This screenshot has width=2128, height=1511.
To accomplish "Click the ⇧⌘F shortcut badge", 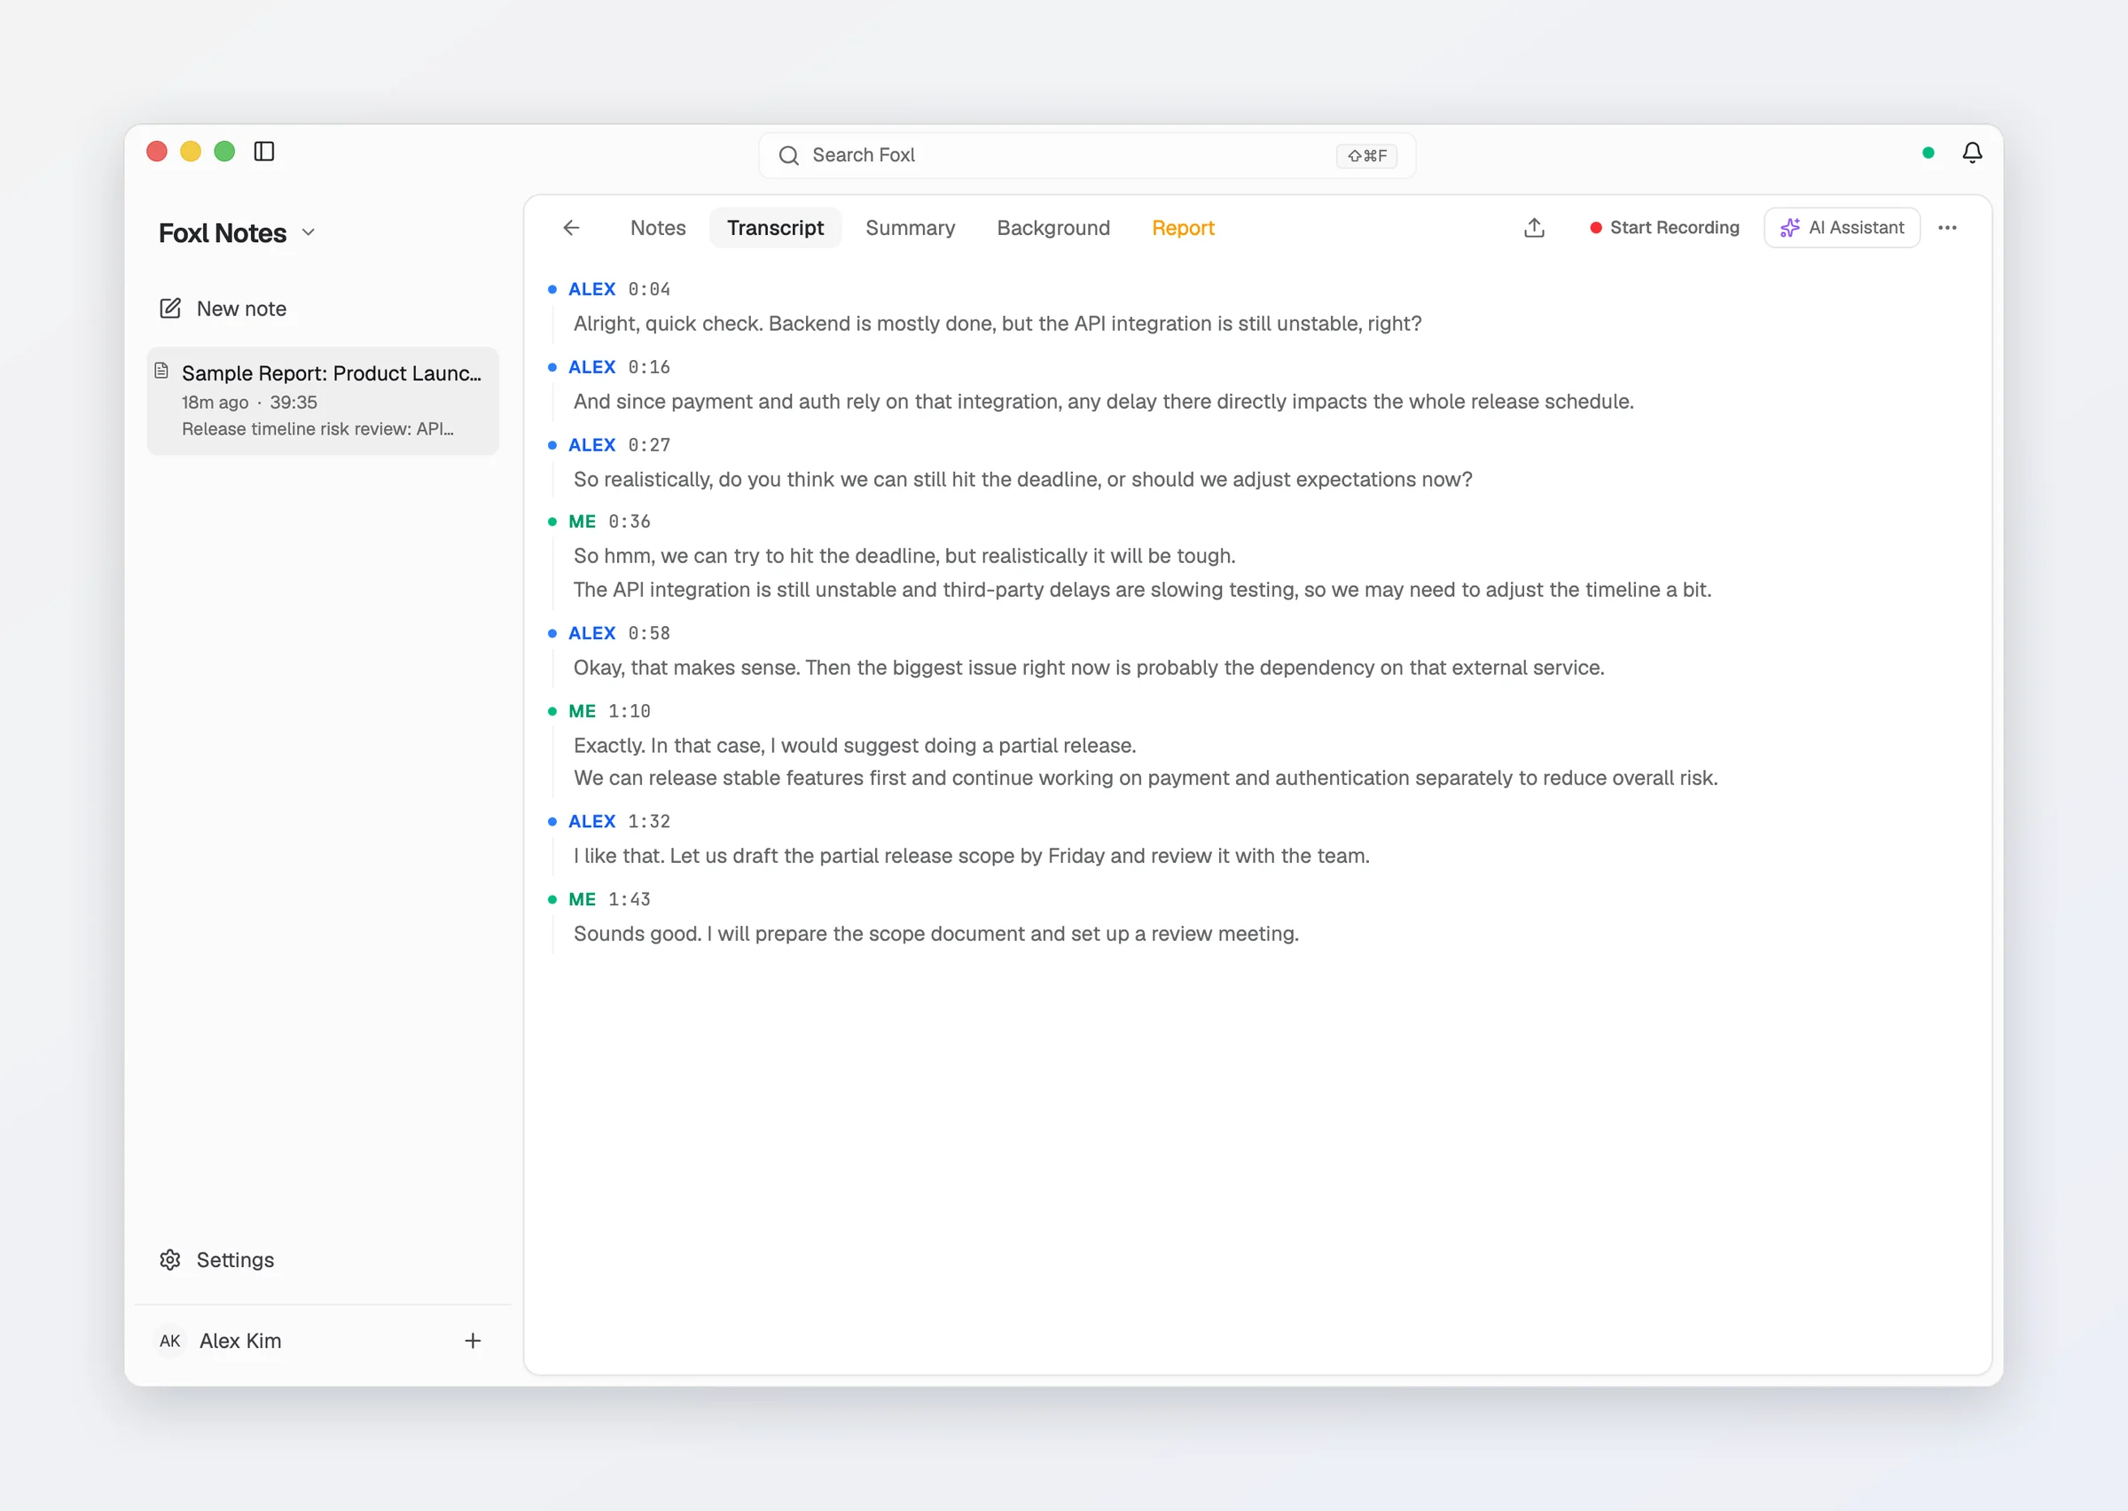I will click(1367, 155).
